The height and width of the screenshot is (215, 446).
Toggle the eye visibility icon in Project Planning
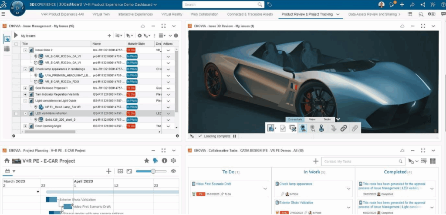click(173, 171)
